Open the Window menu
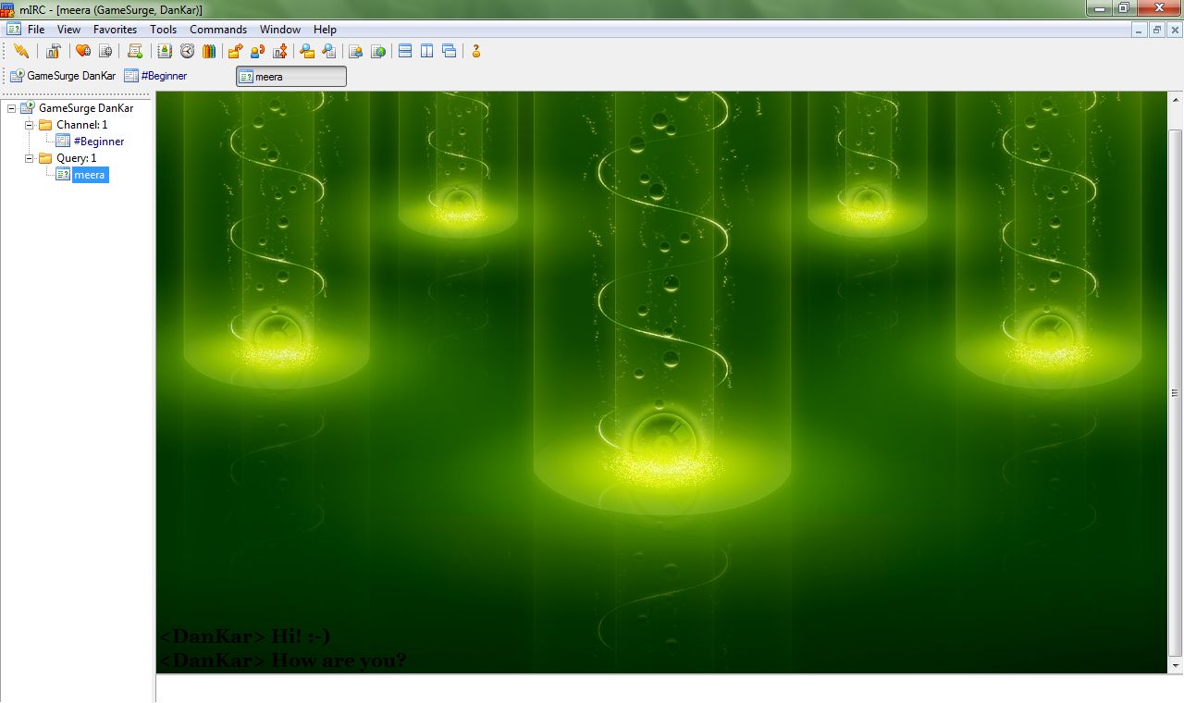 coord(280,30)
